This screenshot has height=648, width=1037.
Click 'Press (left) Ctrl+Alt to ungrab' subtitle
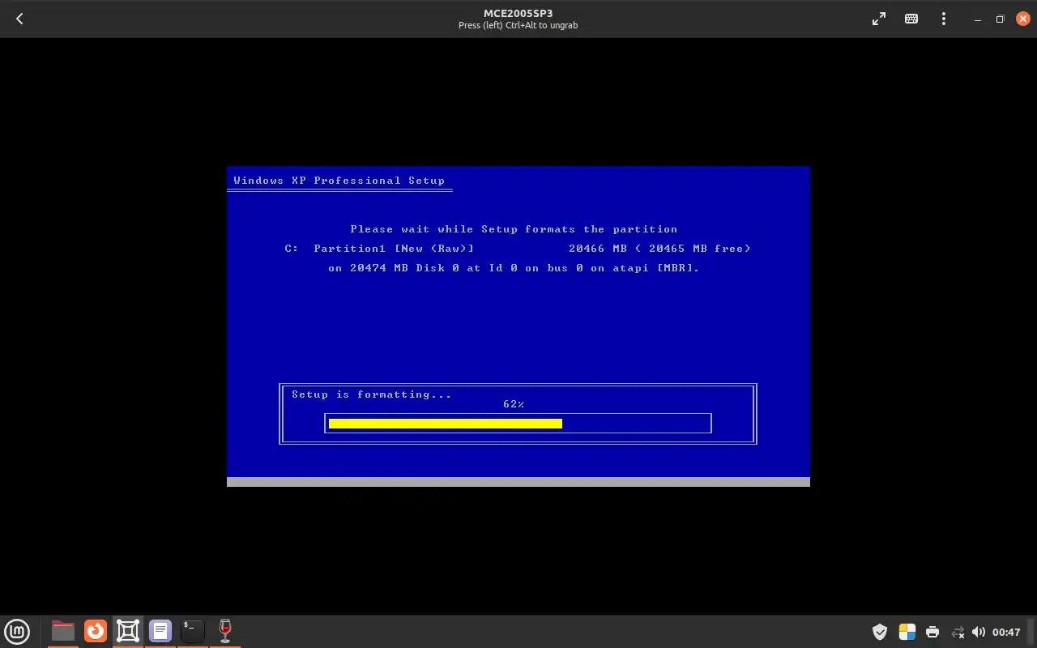click(518, 25)
